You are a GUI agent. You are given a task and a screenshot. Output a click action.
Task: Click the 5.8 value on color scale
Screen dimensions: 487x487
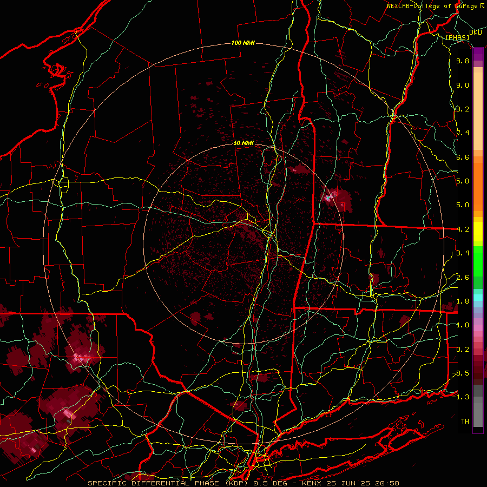(463, 181)
